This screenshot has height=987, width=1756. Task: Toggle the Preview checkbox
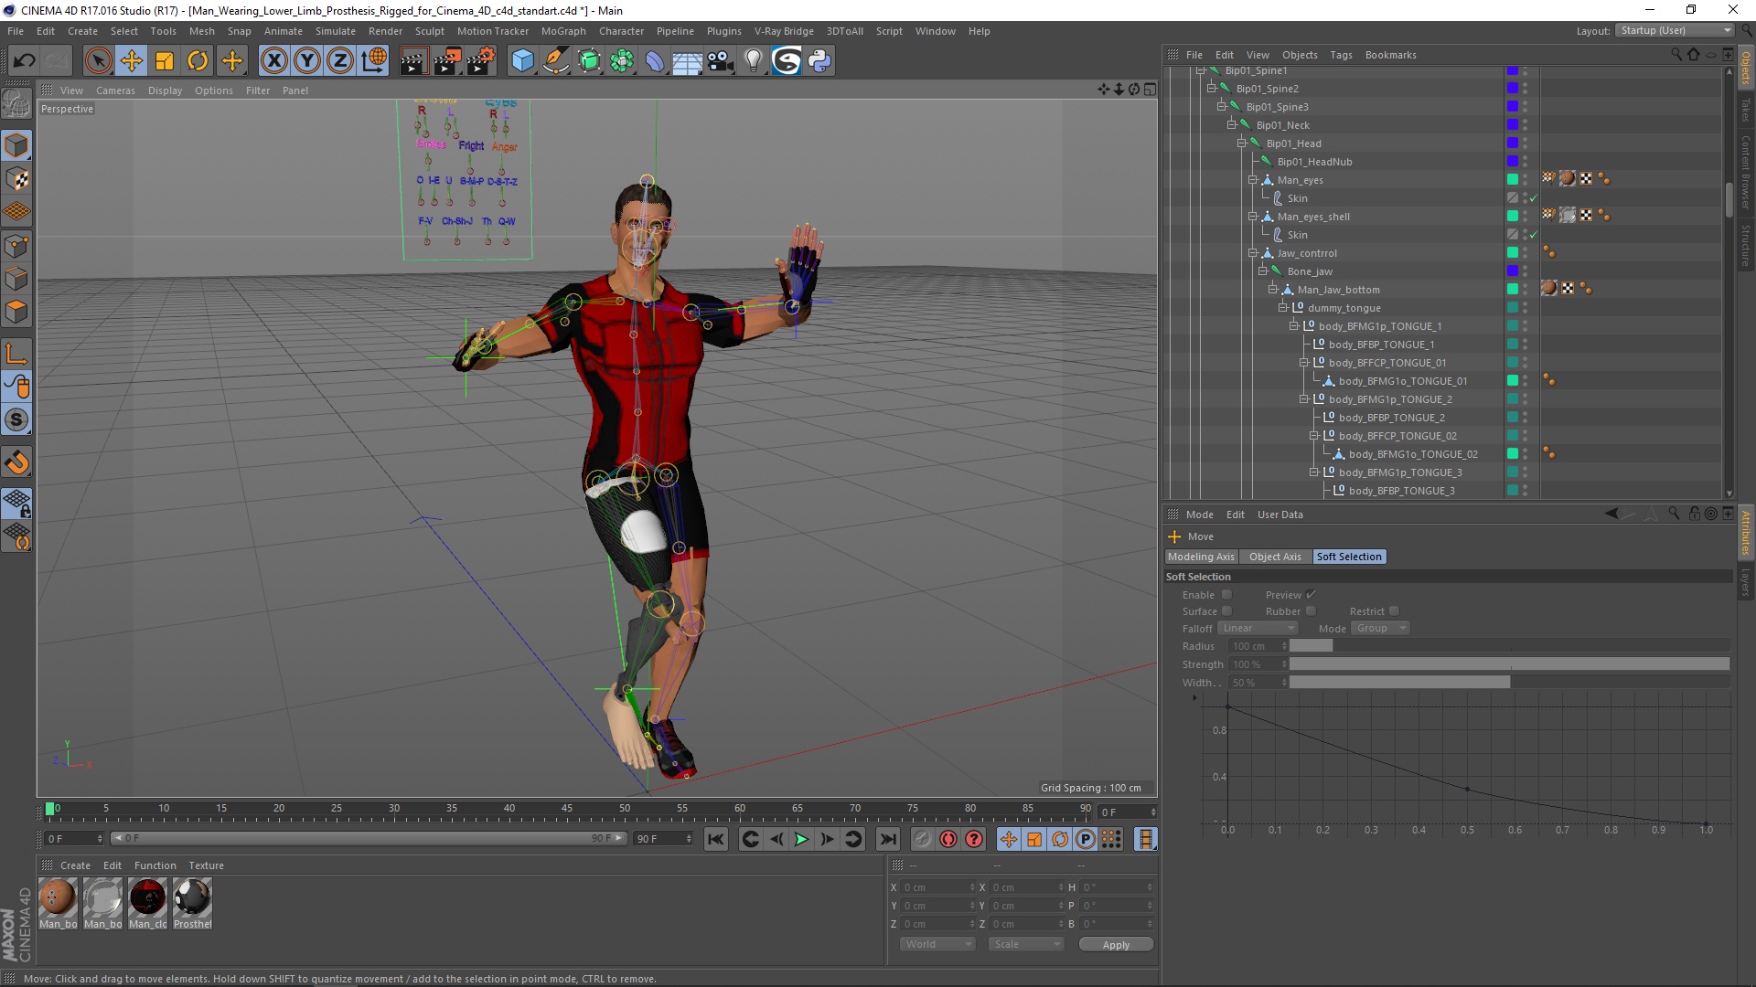click(x=1311, y=595)
